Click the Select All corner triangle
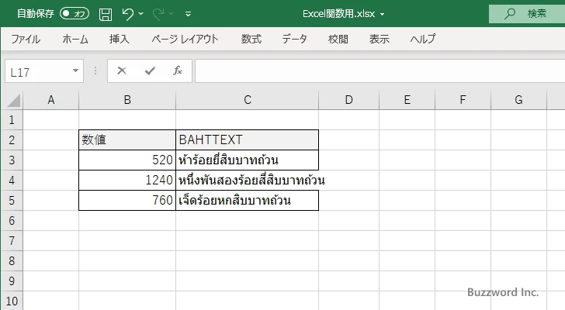The image size is (565, 310). click(x=12, y=99)
